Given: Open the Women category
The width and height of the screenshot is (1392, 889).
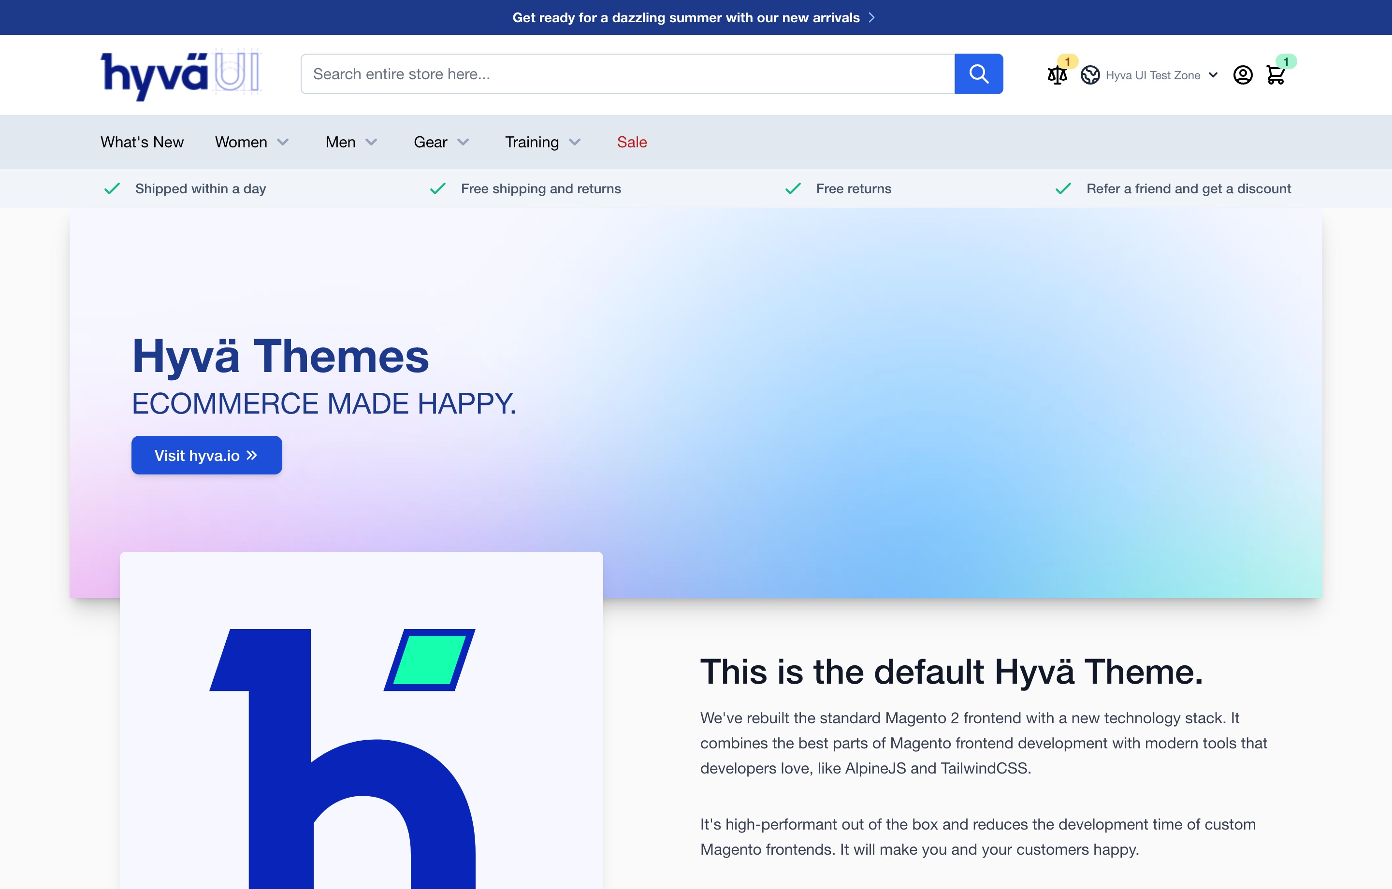Looking at the screenshot, I should tap(241, 142).
